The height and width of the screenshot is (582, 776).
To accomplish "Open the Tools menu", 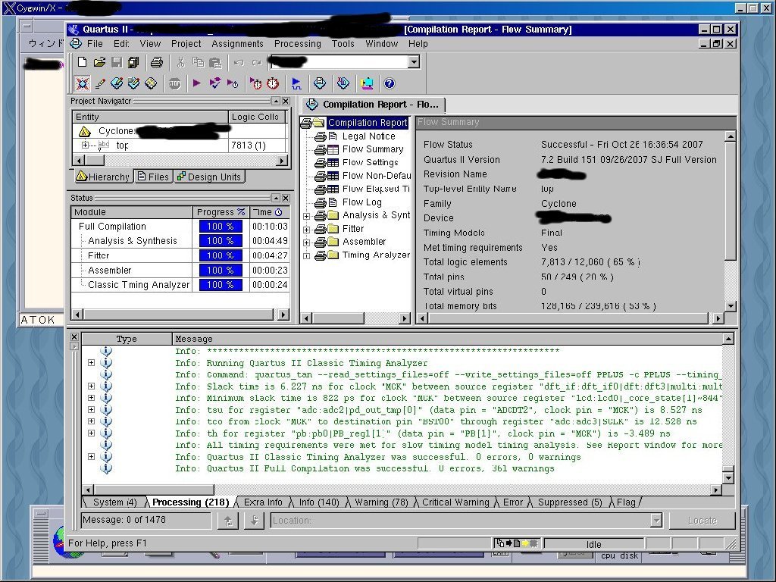I will tap(343, 43).
